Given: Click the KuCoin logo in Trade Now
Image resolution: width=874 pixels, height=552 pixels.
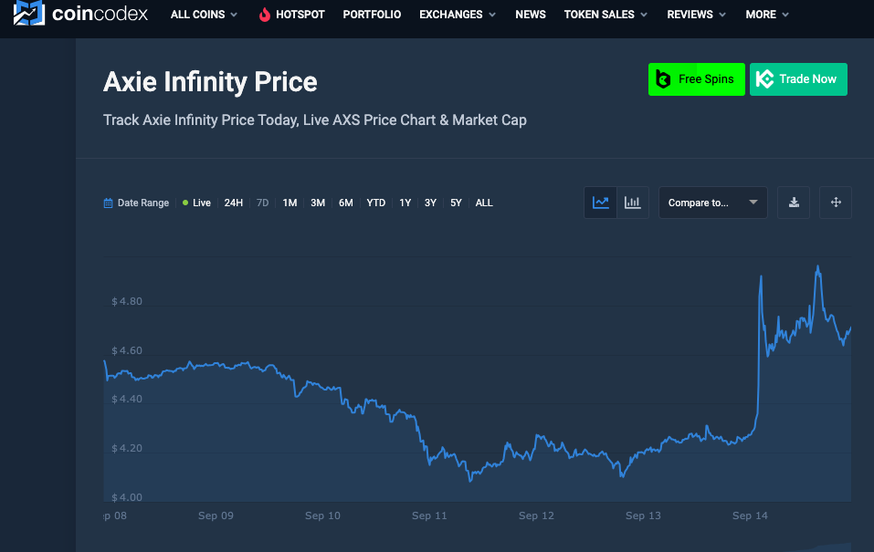Looking at the screenshot, I should [x=764, y=79].
